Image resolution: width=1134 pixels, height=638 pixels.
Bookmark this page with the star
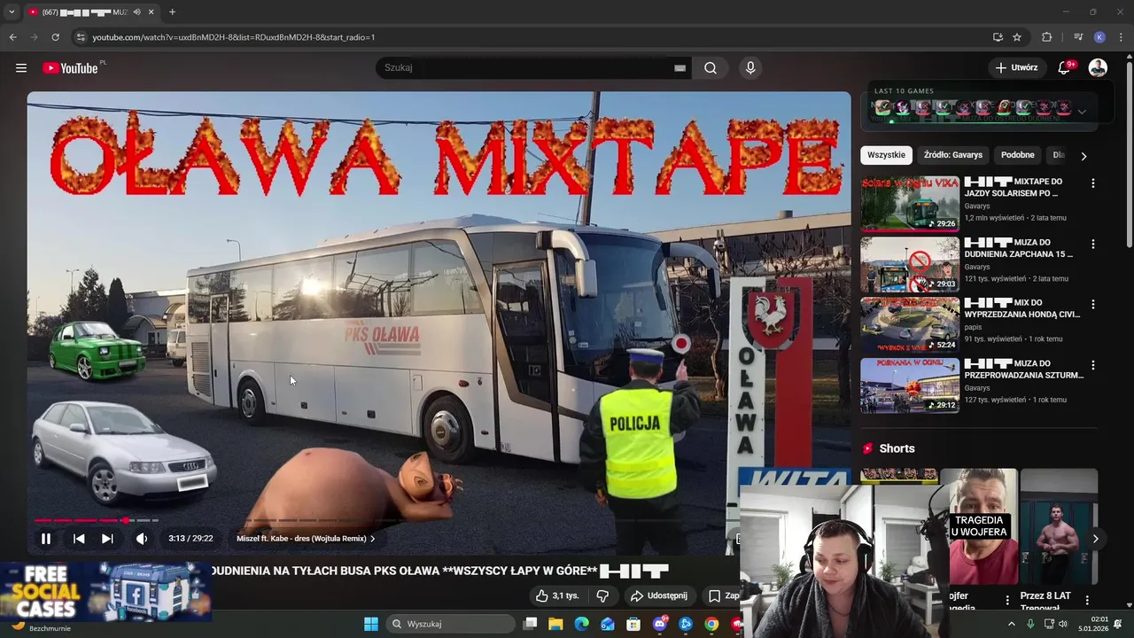[1017, 37]
